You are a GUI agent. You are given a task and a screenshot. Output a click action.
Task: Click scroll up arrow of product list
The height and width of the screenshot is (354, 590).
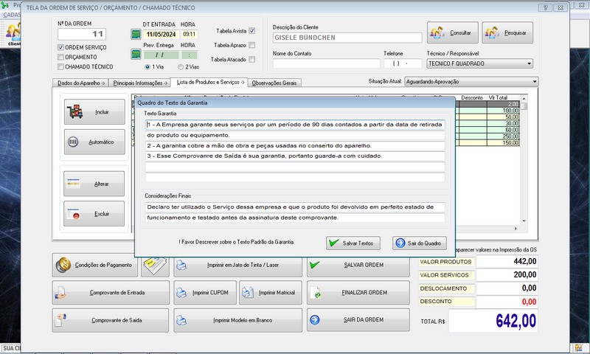click(x=524, y=99)
